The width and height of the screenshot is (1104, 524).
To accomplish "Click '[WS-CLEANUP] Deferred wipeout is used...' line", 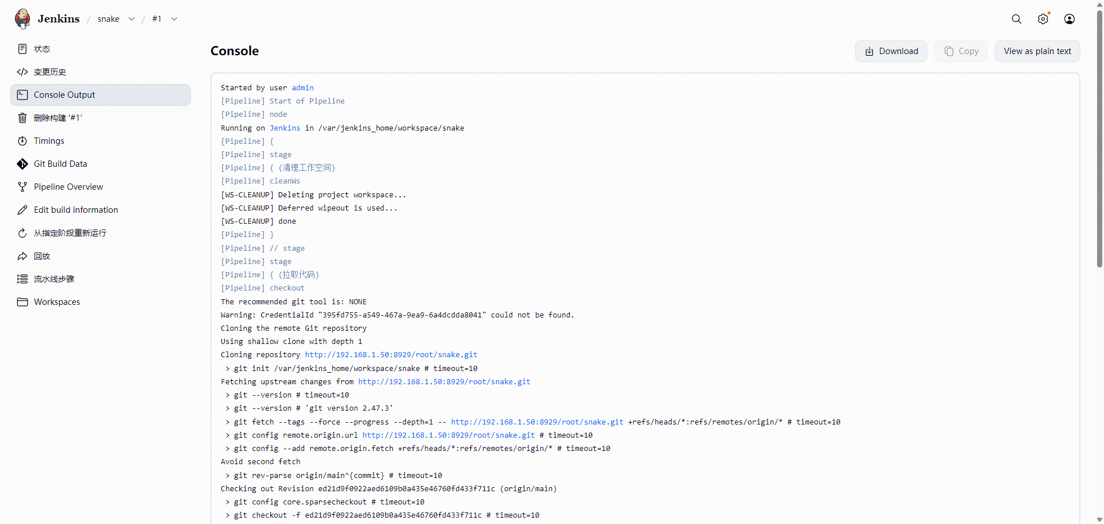I will (x=309, y=208).
